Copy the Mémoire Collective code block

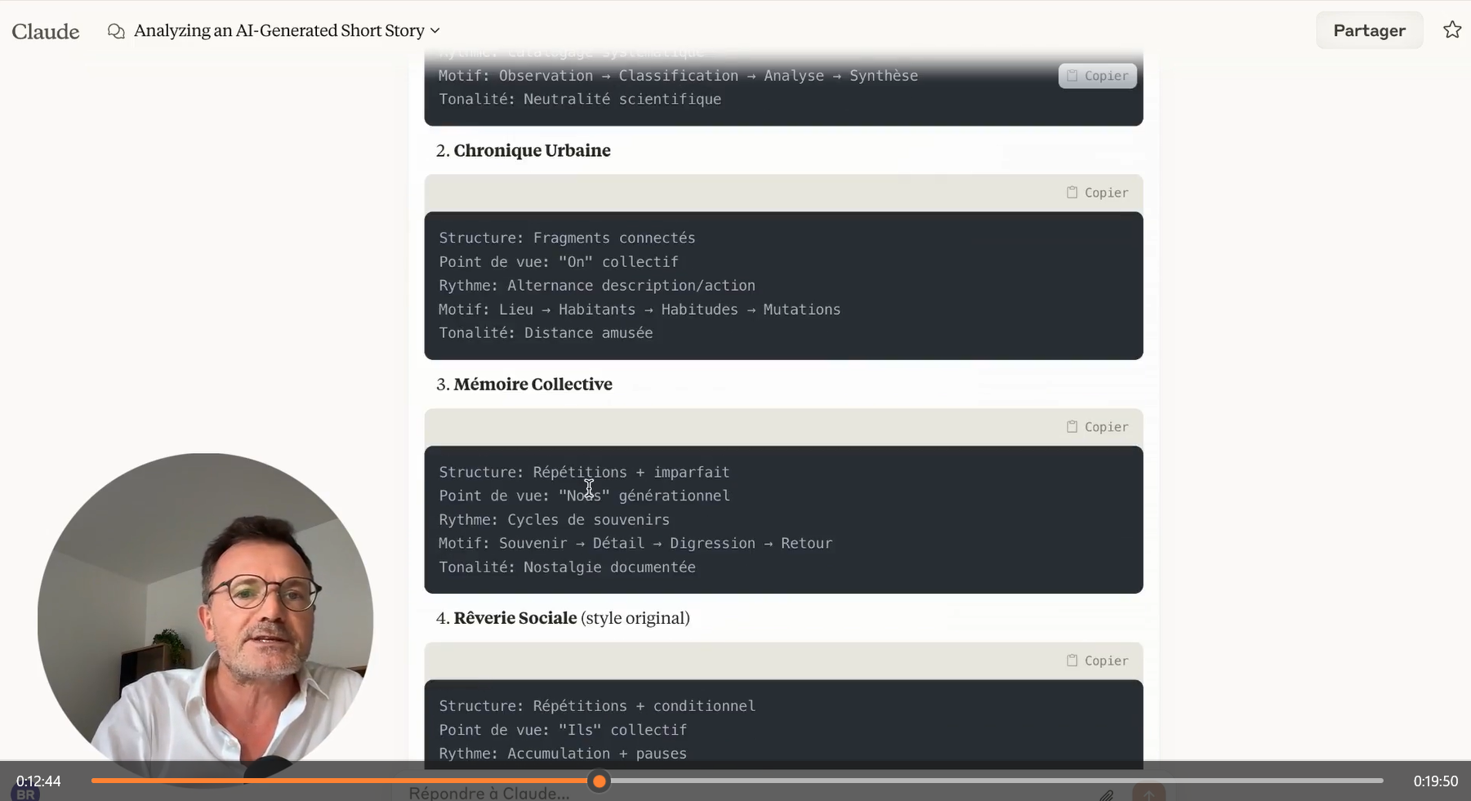click(1097, 427)
